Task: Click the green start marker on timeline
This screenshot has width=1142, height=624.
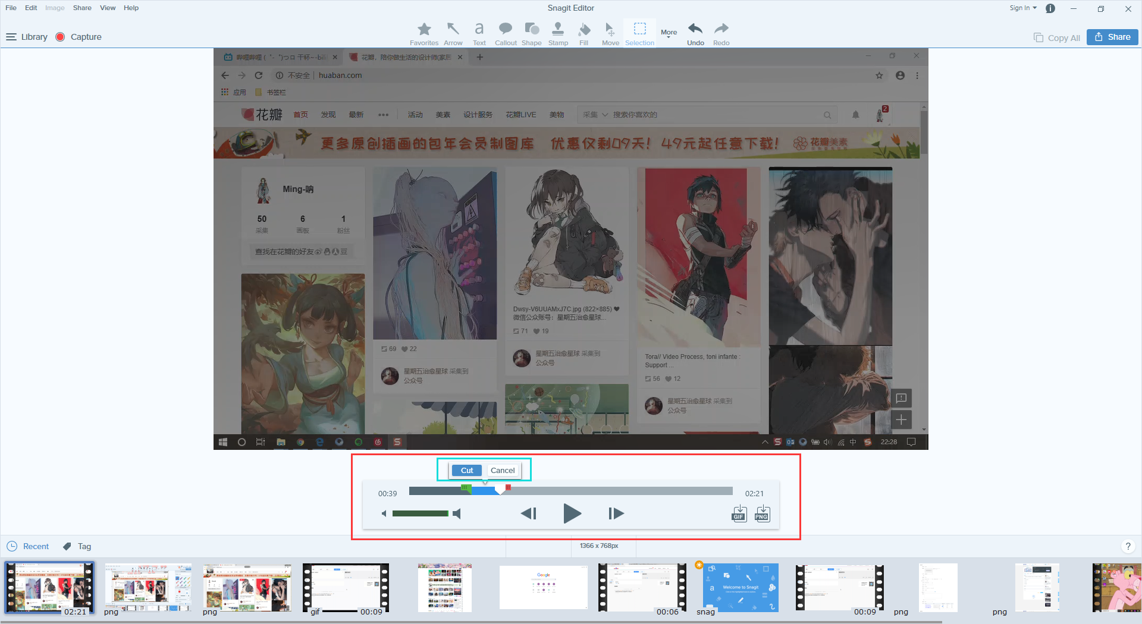Action: [x=466, y=489]
